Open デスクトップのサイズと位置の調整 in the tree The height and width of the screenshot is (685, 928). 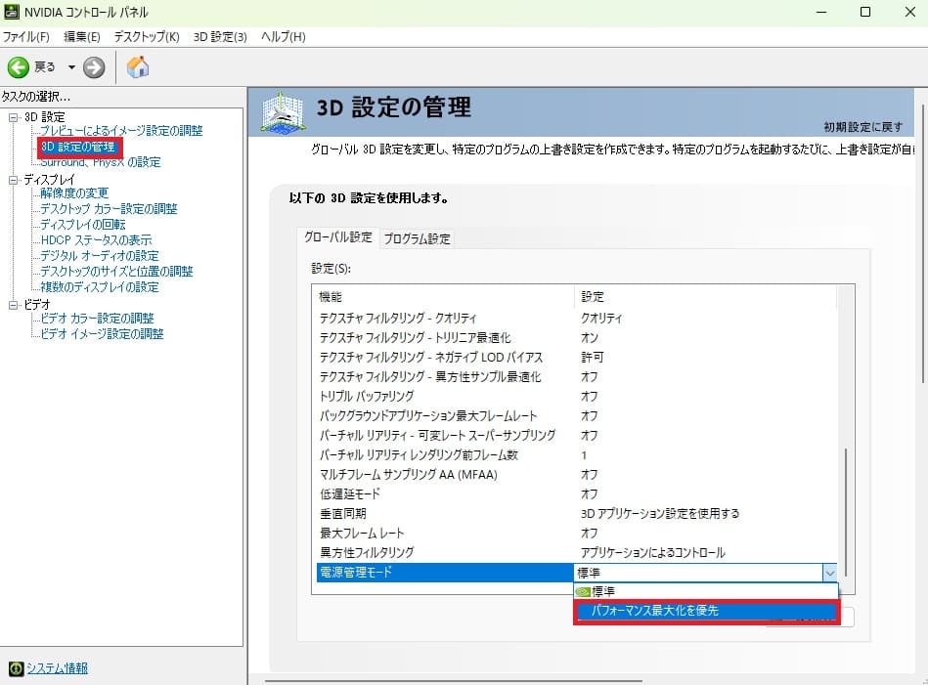coord(116,272)
